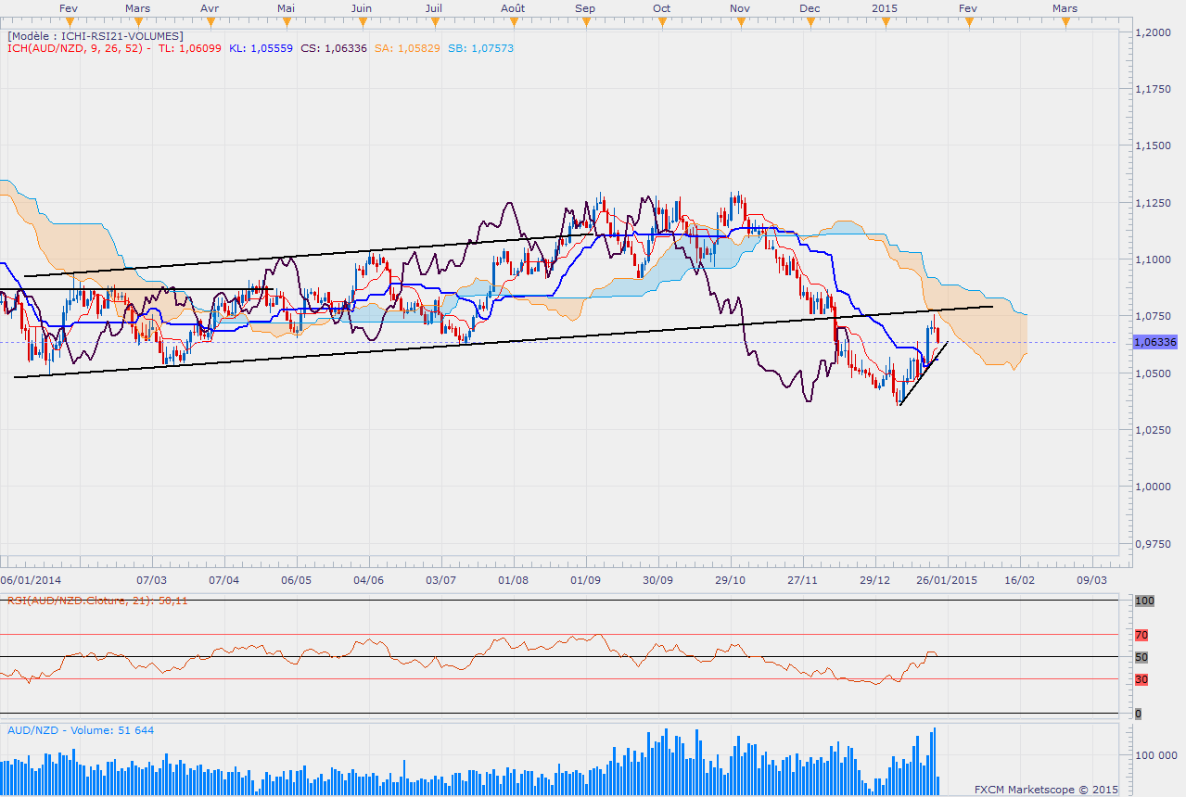Select the Juin month marker triangle

click(x=362, y=20)
